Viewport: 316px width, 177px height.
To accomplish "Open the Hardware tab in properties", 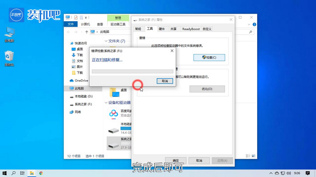I will point(161,29).
